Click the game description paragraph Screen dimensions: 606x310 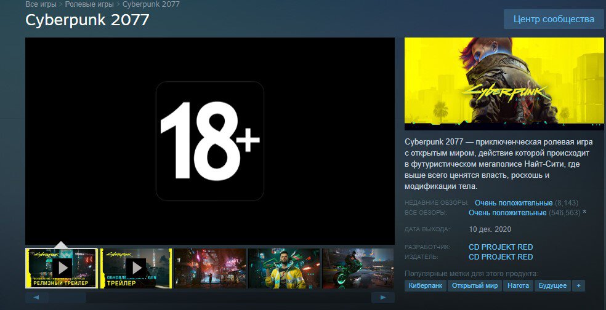(499, 164)
